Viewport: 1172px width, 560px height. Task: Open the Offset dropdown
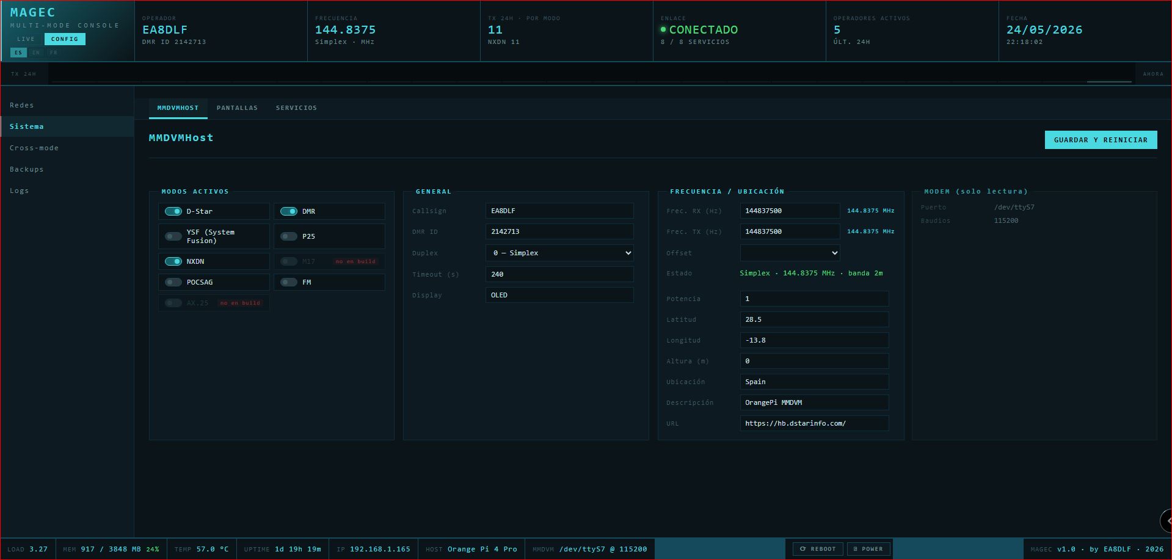[790, 253]
